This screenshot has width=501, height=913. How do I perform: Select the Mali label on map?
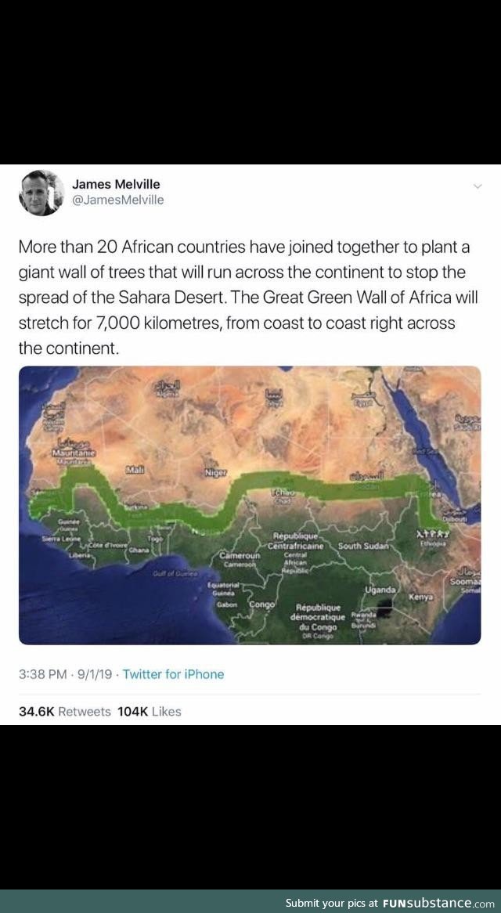click(x=135, y=469)
